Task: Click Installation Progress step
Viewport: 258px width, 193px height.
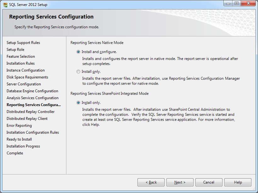Action: [23, 146]
